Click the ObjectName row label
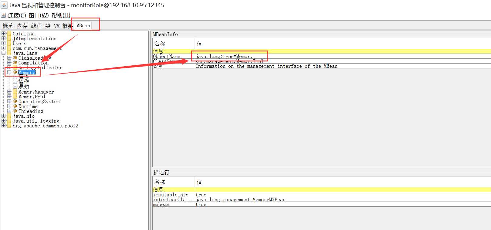The width and height of the screenshot is (491, 230). tap(167, 56)
